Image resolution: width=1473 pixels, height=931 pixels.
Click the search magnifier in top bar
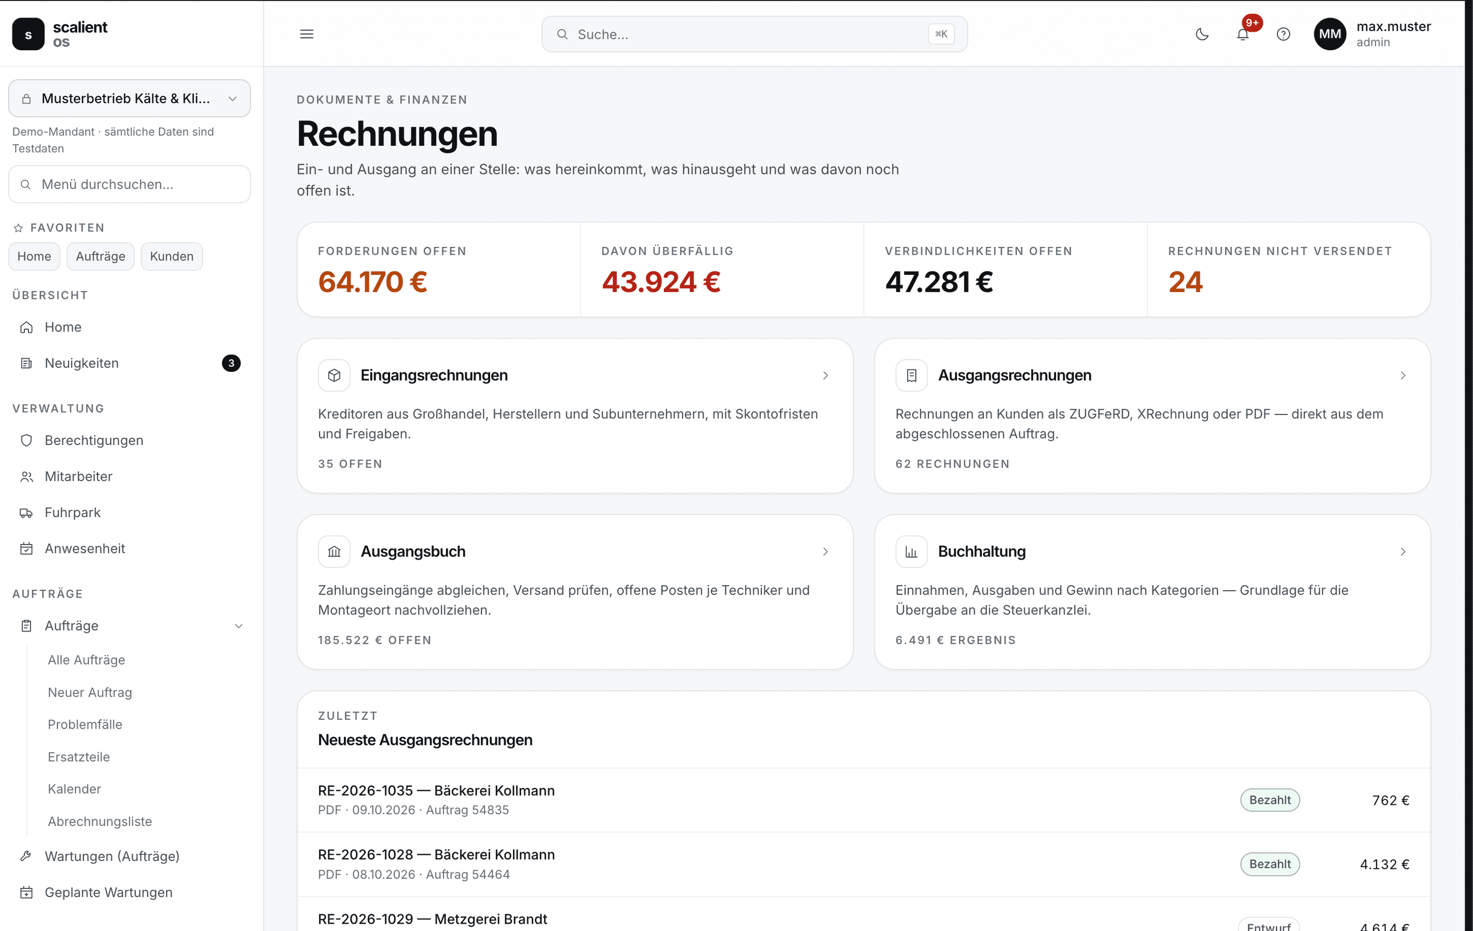pyautogui.click(x=562, y=34)
